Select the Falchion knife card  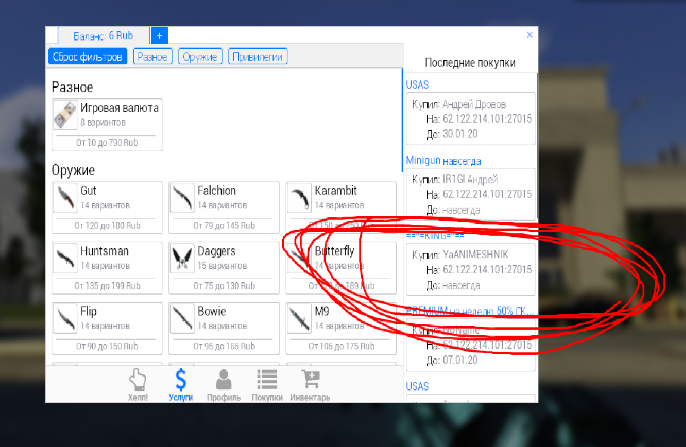224,208
